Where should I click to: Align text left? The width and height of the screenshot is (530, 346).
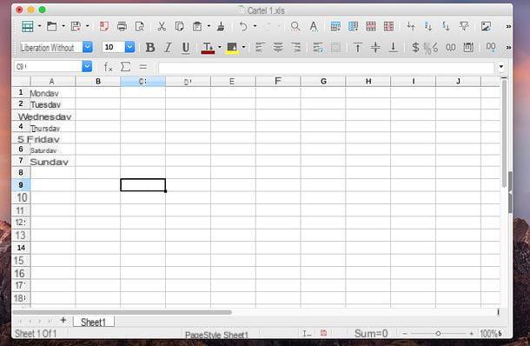[260, 47]
